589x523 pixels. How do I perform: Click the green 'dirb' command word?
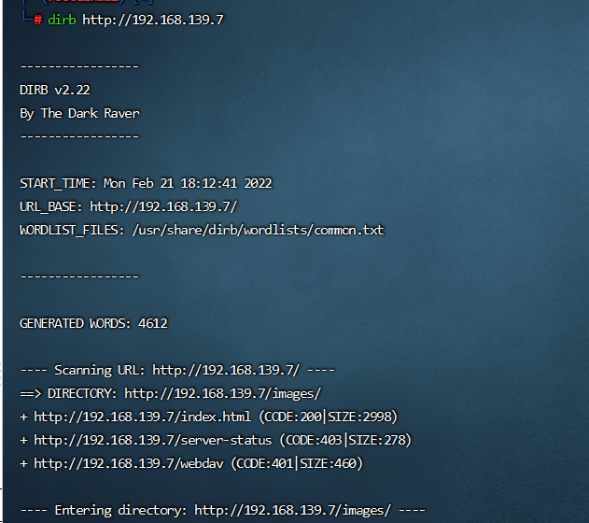pos(62,20)
